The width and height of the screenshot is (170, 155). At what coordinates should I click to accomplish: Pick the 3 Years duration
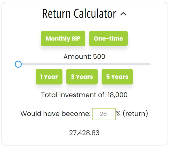click(82, 77)
